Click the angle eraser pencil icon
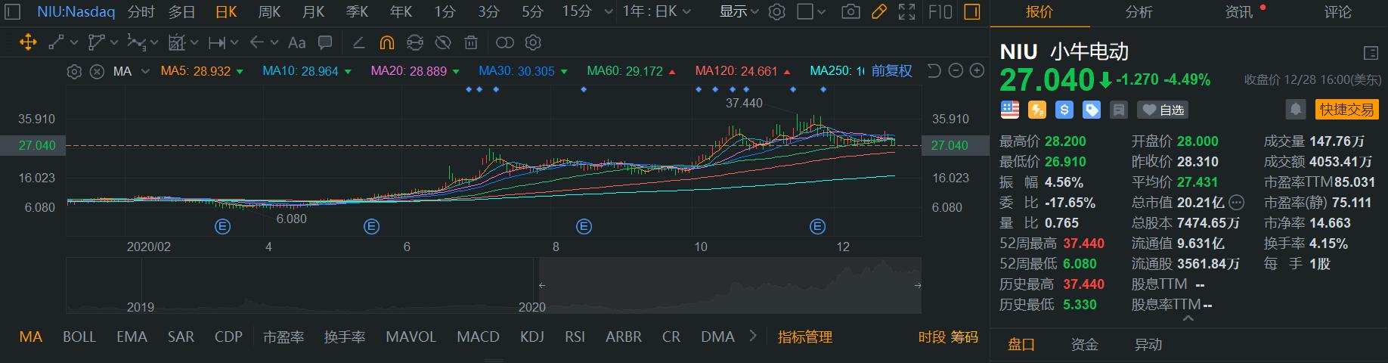 click(x=358, y=42)
